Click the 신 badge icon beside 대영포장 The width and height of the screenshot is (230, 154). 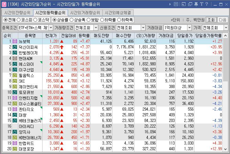15,149
